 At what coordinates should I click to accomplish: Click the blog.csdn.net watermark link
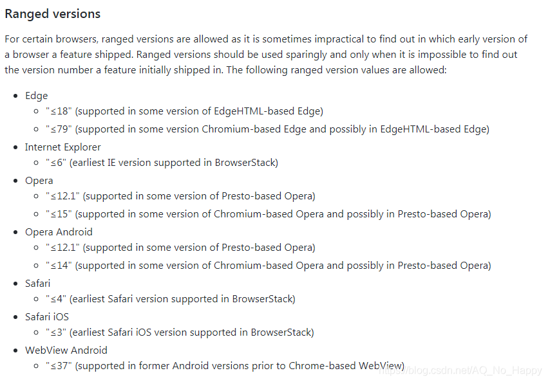click(460, 370)
